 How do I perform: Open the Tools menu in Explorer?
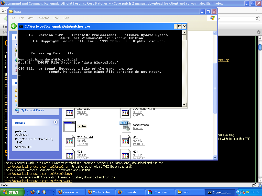(x=56, y=18)
